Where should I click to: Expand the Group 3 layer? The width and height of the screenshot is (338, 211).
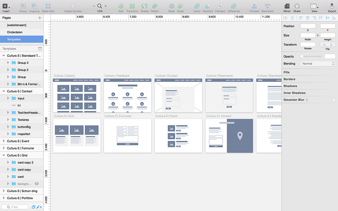click(x=8, y=62)
